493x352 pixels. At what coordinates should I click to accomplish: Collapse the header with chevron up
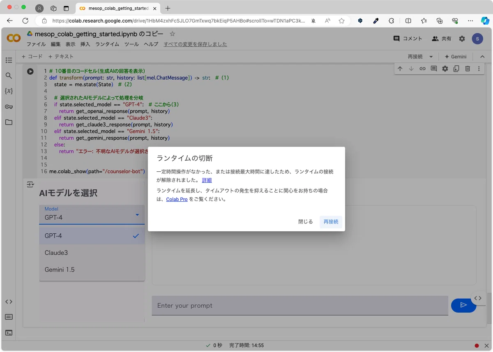pos(483,57)
